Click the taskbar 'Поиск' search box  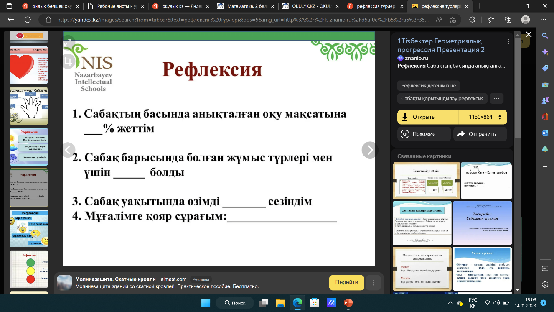[x=235, y=303]
